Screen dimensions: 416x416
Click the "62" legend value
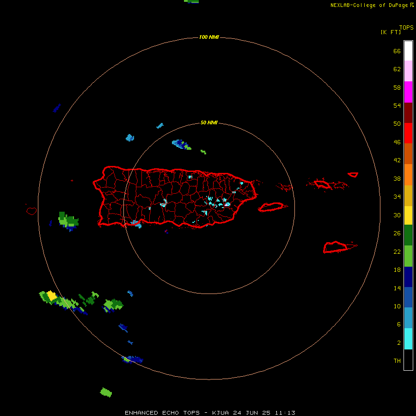coord(397,69)
